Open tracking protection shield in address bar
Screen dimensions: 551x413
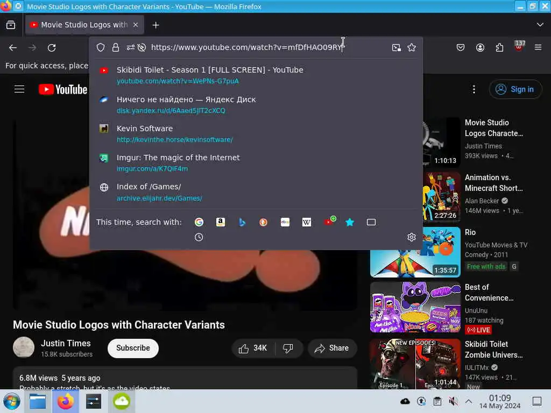[x=101, y=47]
